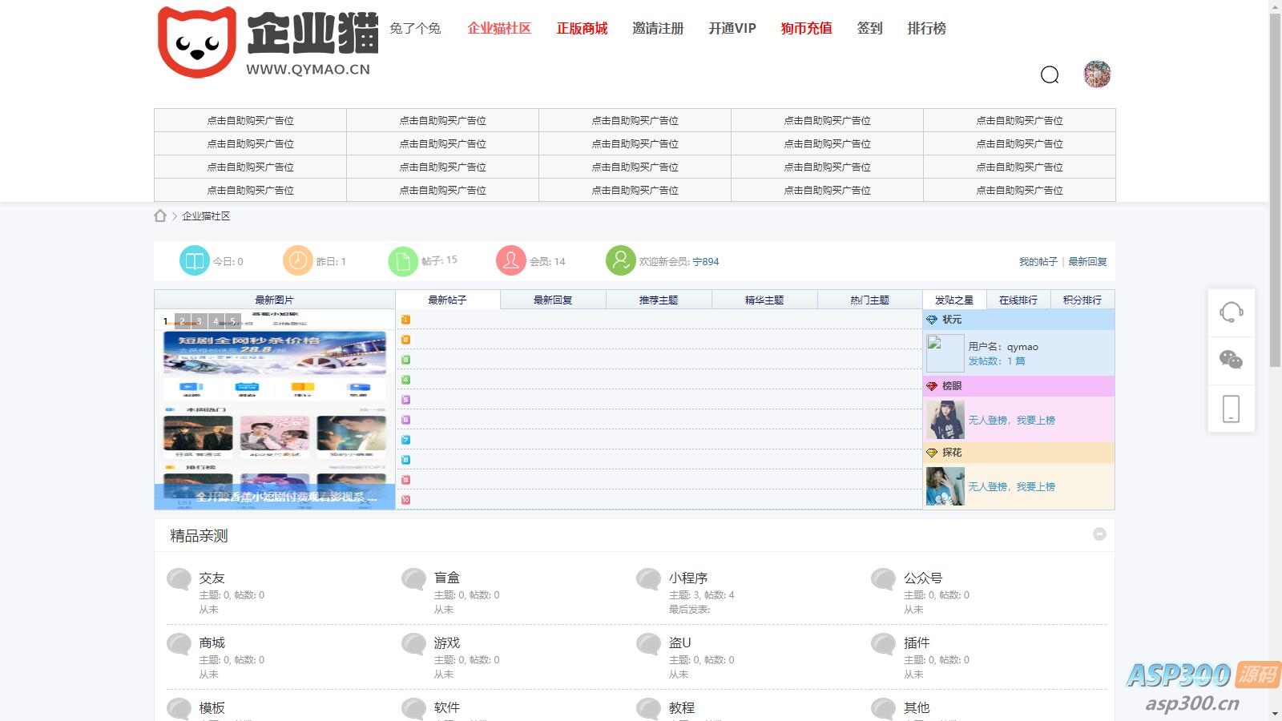Click the customer service headset icon
The height and width of the screenshot is (721, 1282).
(x=1232, y=314)
